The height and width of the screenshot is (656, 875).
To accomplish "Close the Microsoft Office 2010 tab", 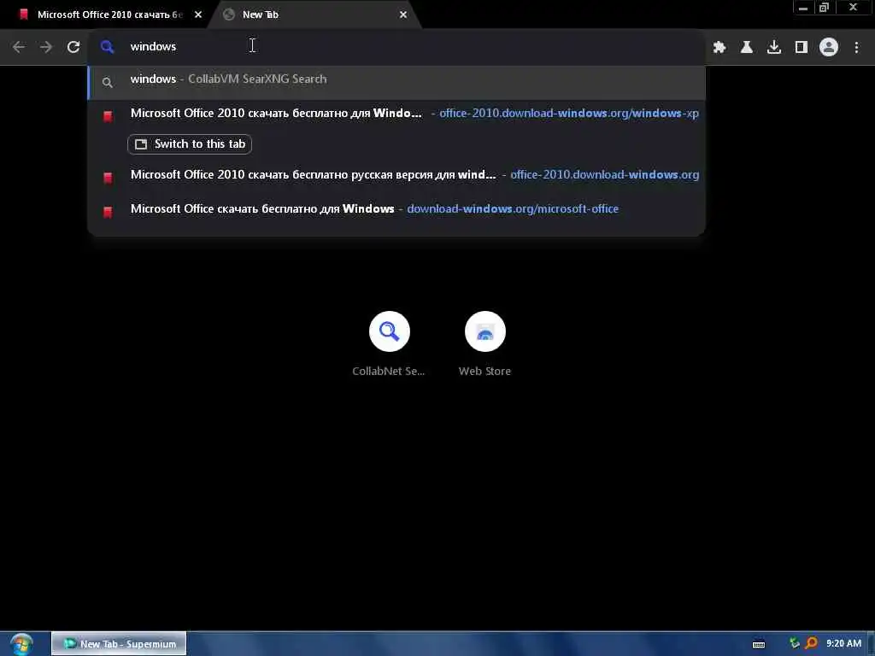I will pyautogui.click(x=198, y=15).
